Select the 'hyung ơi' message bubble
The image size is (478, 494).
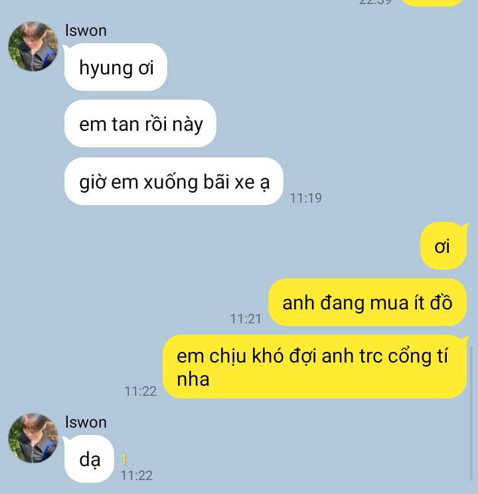point(116,67)
